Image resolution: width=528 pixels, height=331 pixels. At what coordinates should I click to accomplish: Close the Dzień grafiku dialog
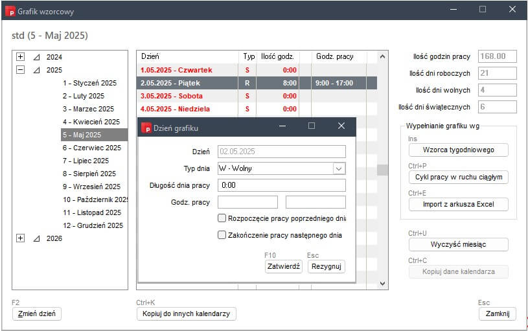(x=341, y=126)
